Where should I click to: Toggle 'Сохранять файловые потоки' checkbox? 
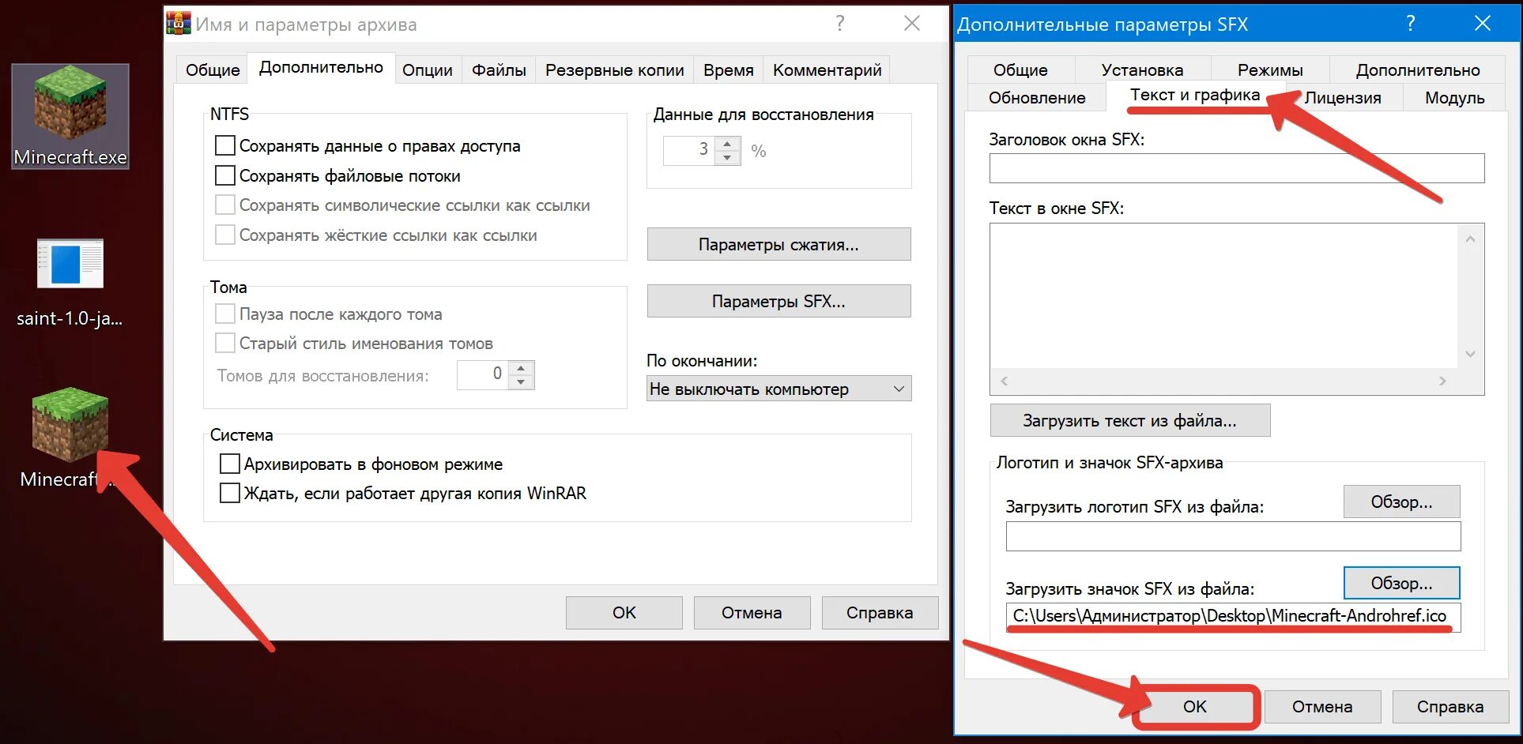(225, 175)
